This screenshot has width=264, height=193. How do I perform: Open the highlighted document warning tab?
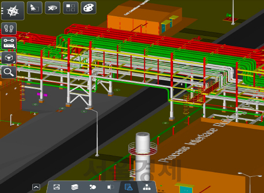[x=129, y=187]
